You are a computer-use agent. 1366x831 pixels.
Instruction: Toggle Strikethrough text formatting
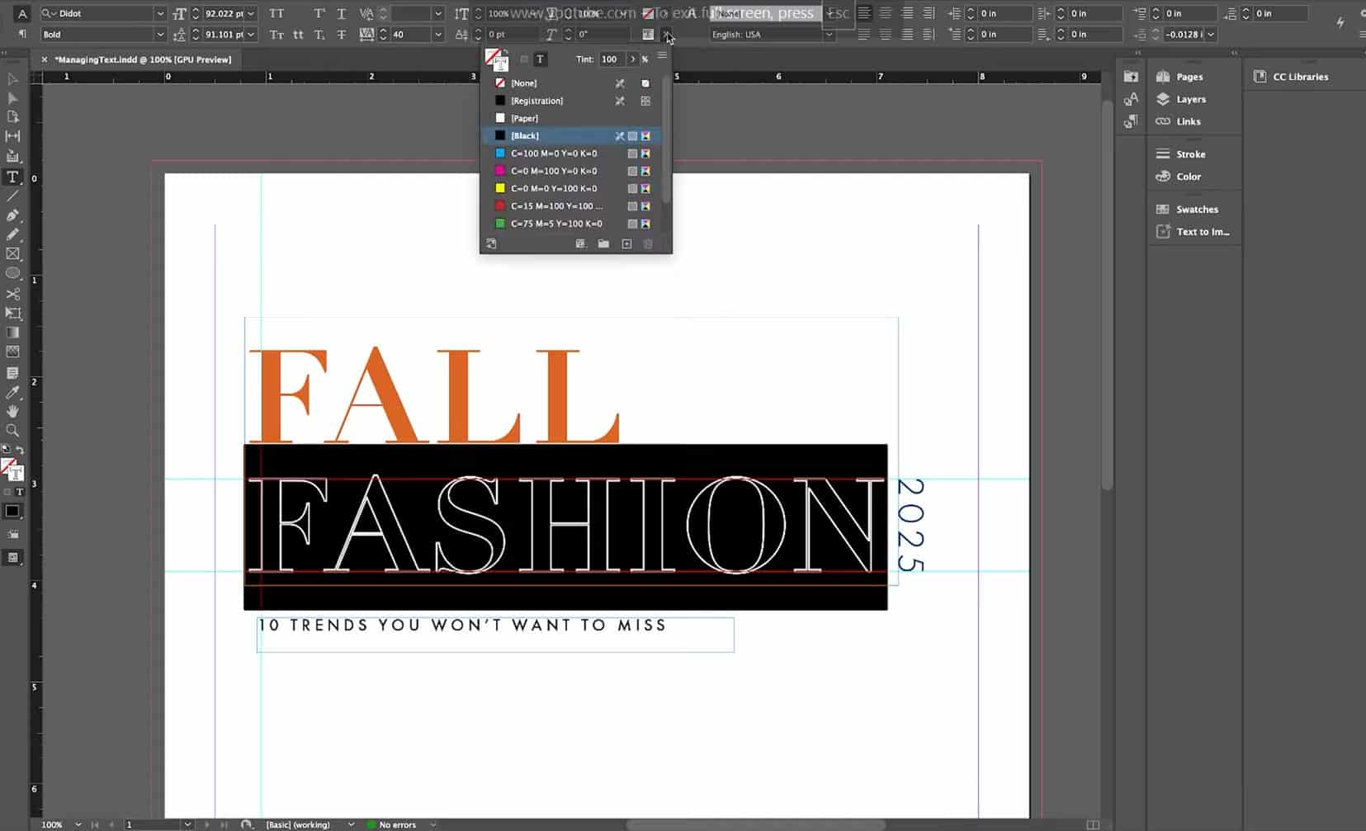pyautogui.click(x=341, y=35)
